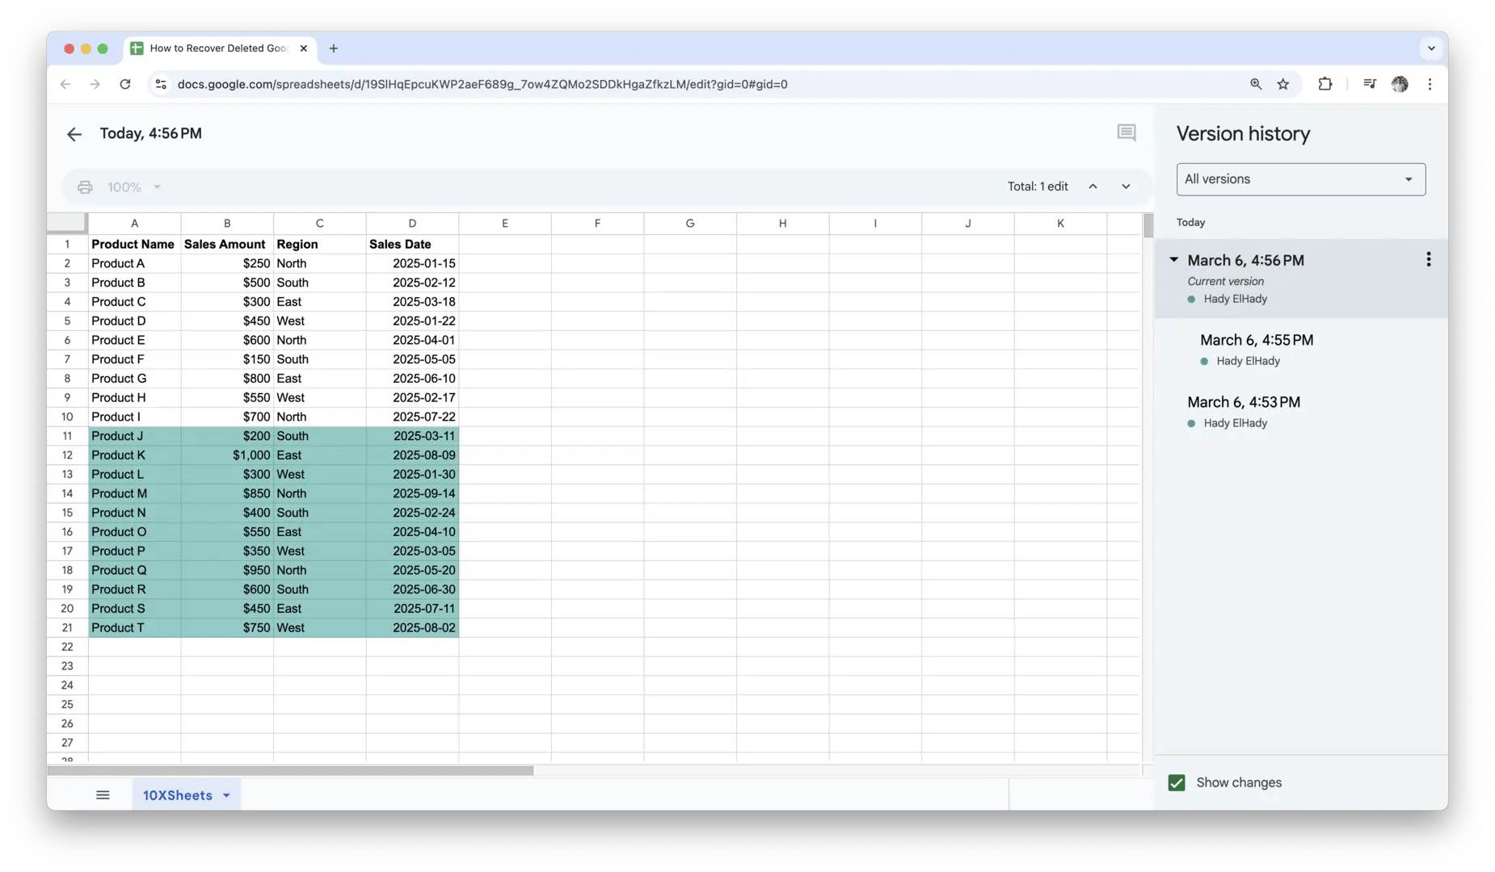Open the three-dot menu for the current version
1495x872 pixels.
1428,259
